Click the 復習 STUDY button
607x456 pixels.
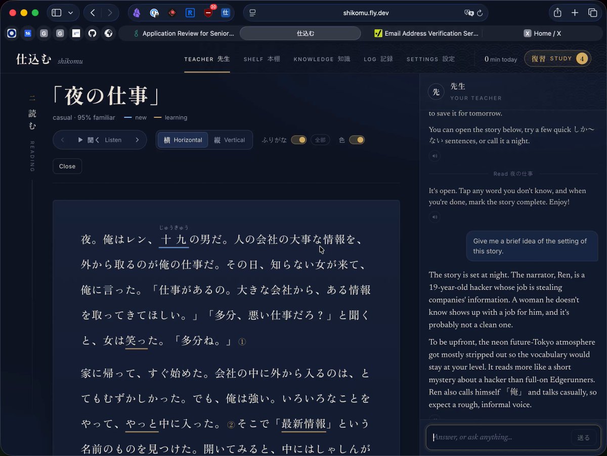point(557,59)
